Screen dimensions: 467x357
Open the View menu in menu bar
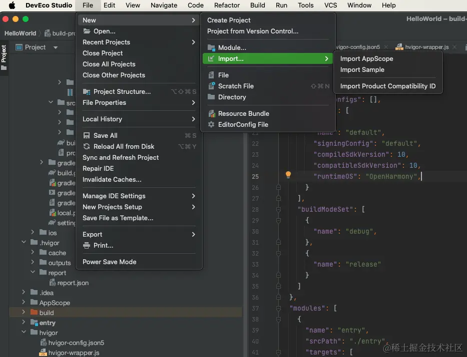133,5
